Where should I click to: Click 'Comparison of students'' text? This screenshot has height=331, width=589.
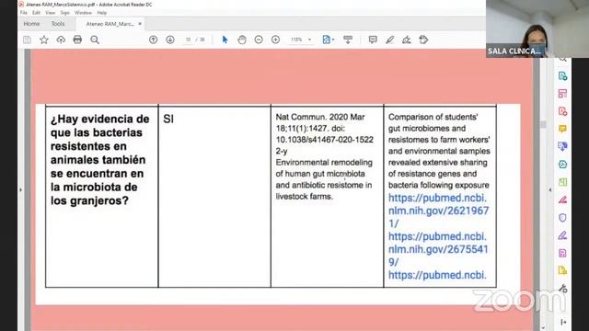coord(433,117)
